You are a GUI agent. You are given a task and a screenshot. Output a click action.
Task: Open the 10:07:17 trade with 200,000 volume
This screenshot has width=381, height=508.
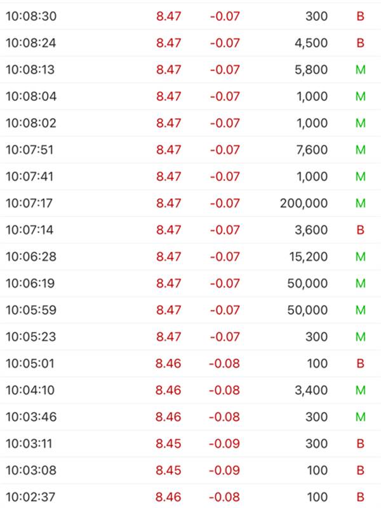click(190, 203)
